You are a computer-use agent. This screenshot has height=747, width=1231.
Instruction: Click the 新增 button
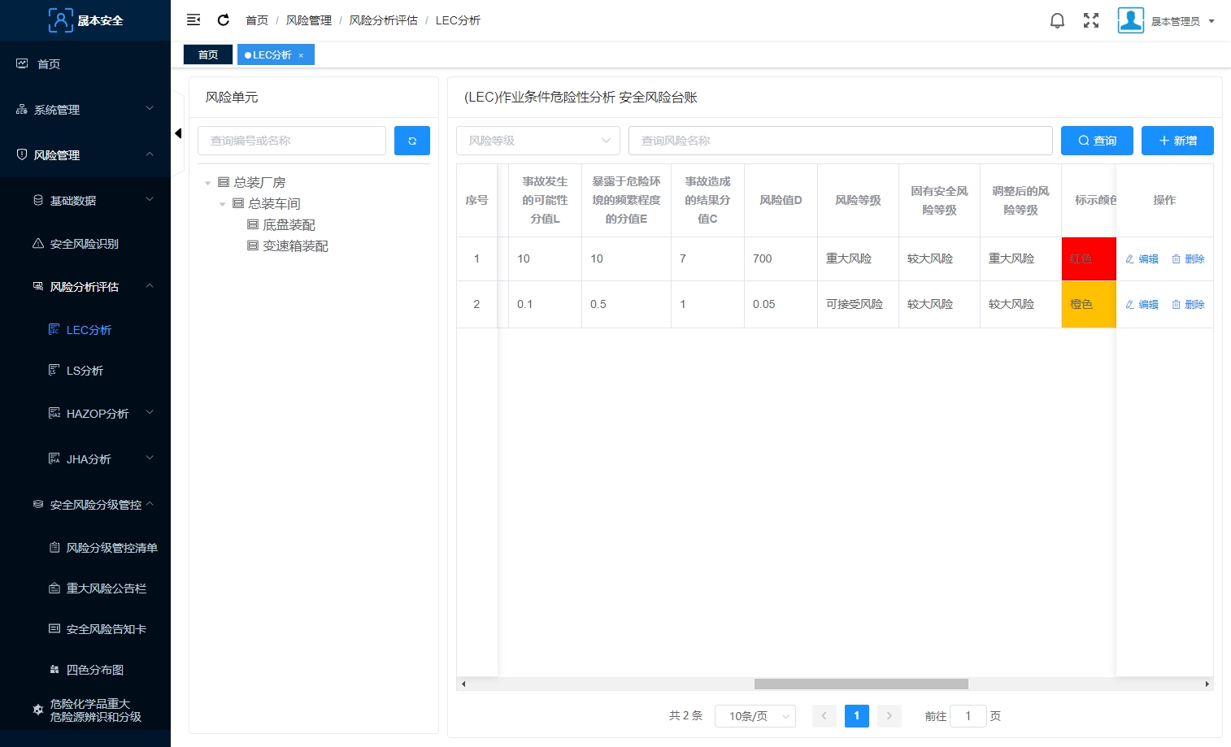tap(1177, 141)
